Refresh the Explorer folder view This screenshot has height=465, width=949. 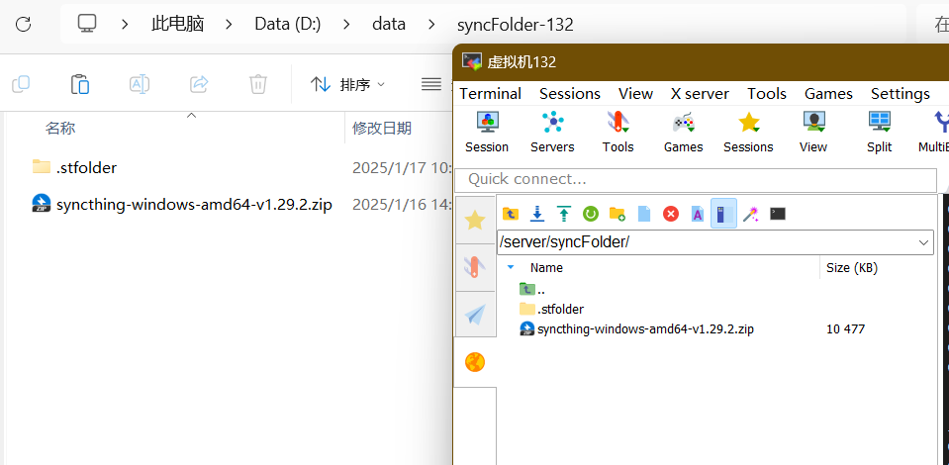[x=24, y=24]
